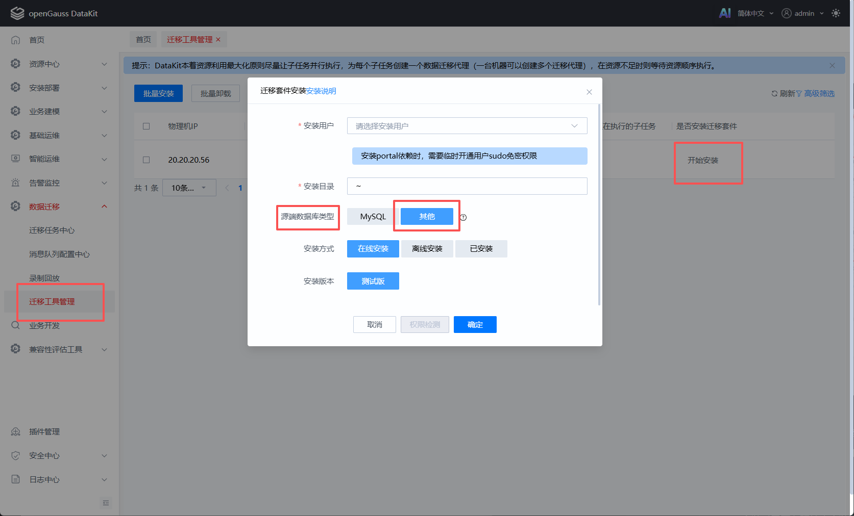Tick the table header select-all checkbox
Screen dimensions: 854x516
click(147, 126)
